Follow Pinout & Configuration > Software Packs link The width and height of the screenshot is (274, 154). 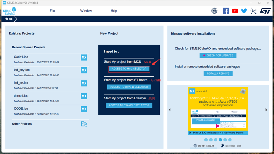218,133
